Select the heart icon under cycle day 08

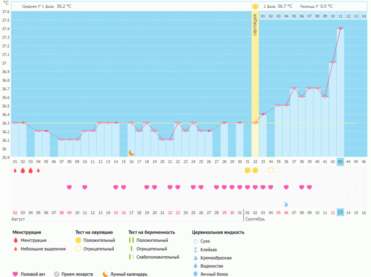[x=69, y=187]
